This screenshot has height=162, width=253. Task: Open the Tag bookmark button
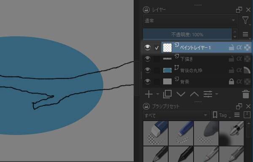pyautogui.click(x=221, y=115)
